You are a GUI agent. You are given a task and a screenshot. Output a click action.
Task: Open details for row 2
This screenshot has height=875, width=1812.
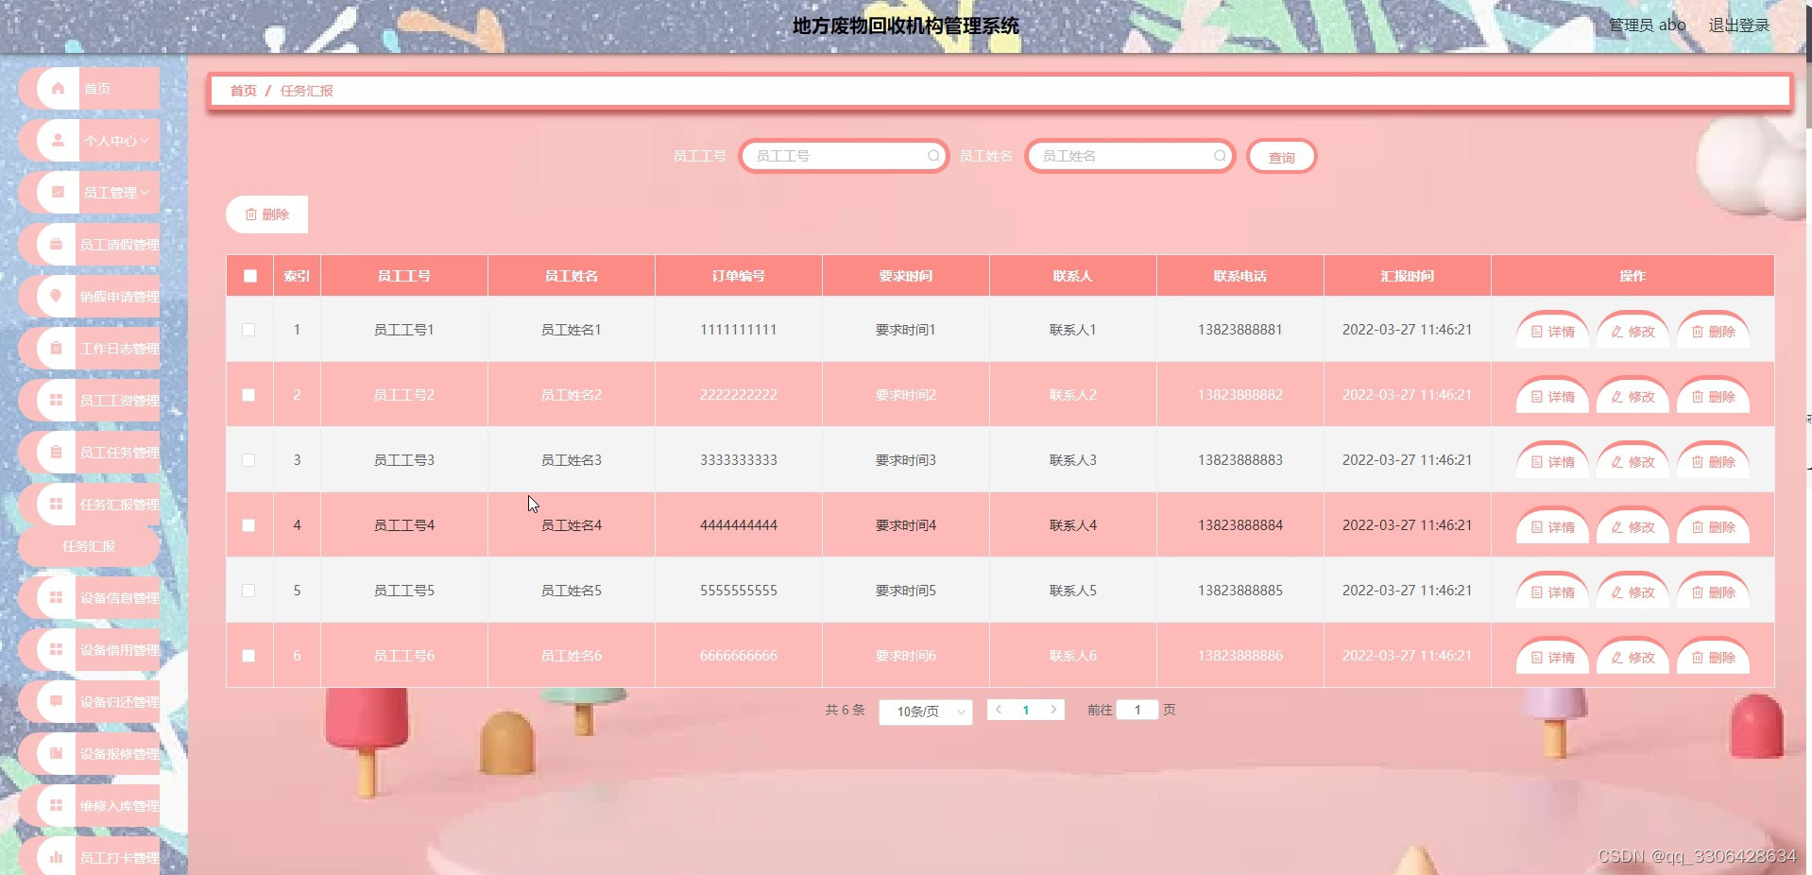click(1553, 396)
